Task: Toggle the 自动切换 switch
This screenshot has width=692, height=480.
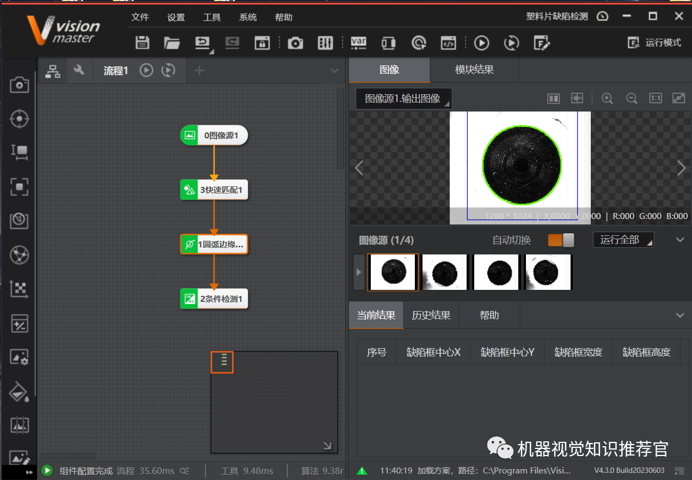Action: point(561,240)
